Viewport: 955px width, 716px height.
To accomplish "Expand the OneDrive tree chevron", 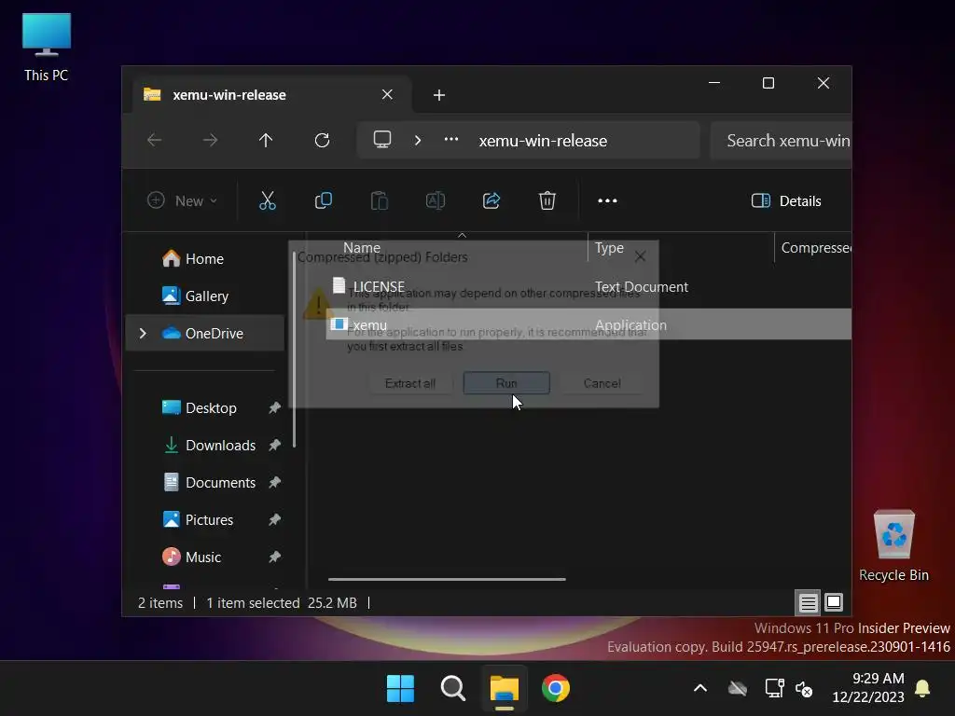I will (143, 333).
